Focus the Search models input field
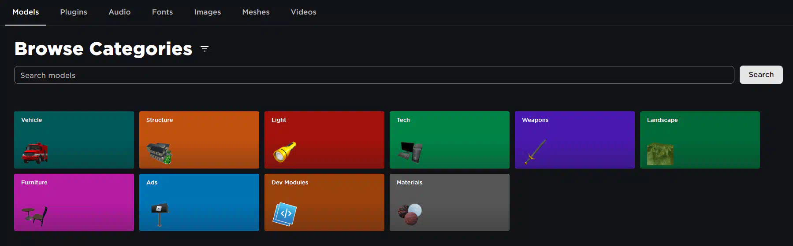Screen dimensions: 793x246 374,75
